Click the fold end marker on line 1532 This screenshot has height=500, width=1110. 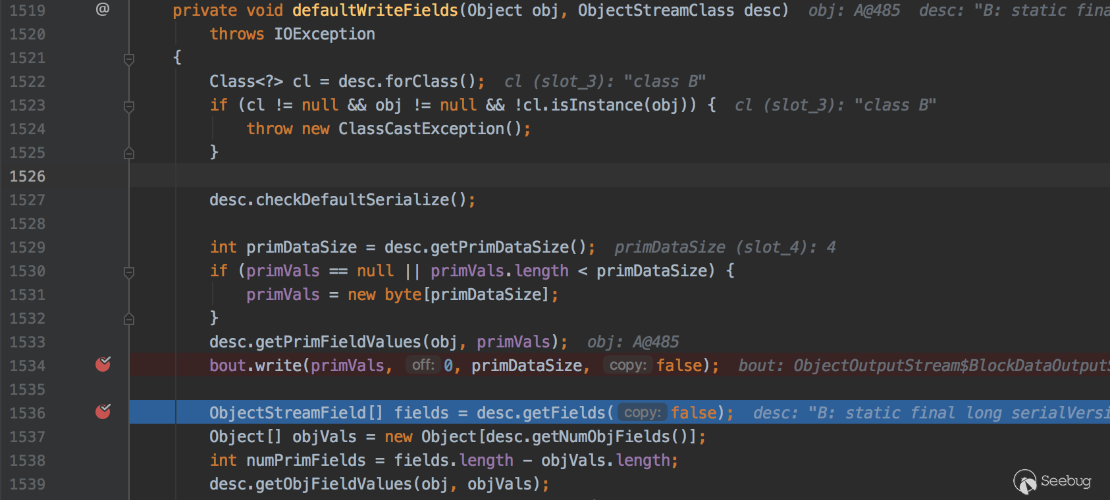point(129,319)
